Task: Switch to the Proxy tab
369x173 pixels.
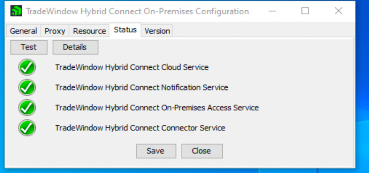Action: click(x=55, y=31)
